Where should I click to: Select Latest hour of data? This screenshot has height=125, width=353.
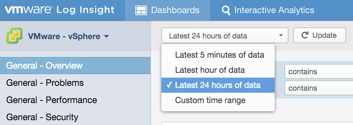click(218, 70)
